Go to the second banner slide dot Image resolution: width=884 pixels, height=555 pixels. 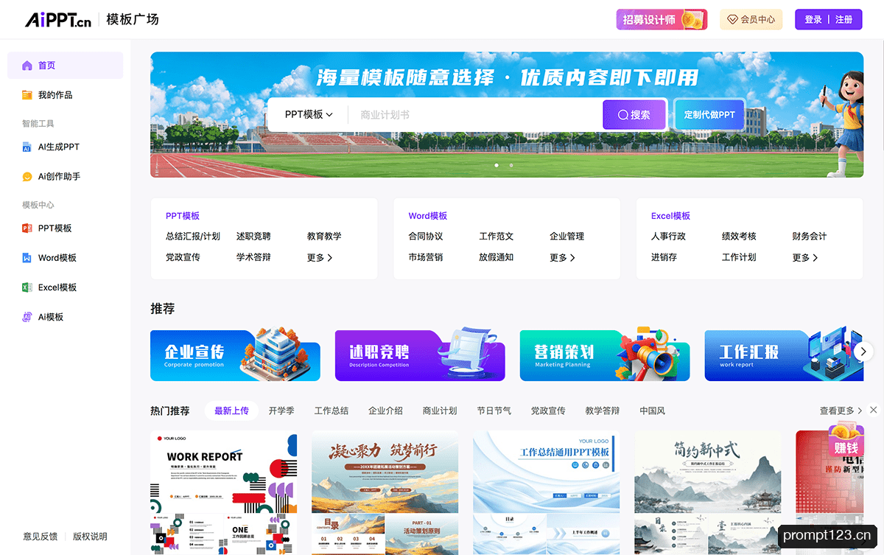tap(511, 165)
